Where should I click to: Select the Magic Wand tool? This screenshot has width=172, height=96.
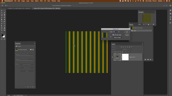[x=4, y=13]
